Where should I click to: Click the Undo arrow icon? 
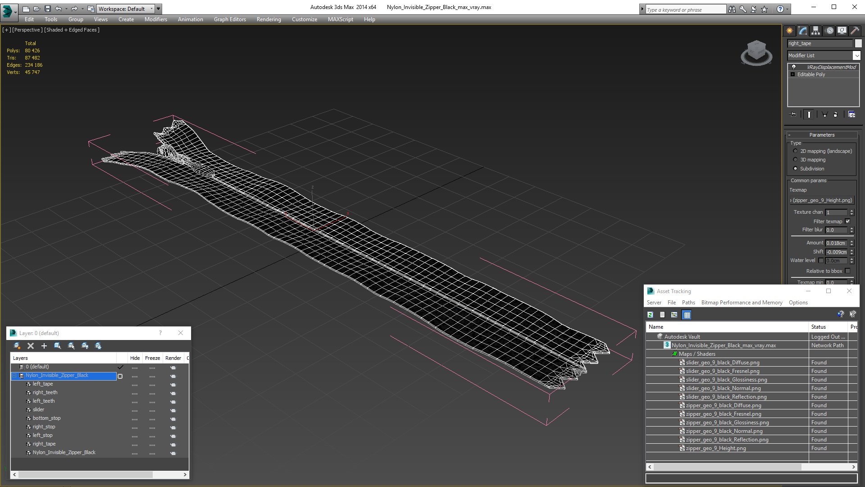[x=59, y=9]
